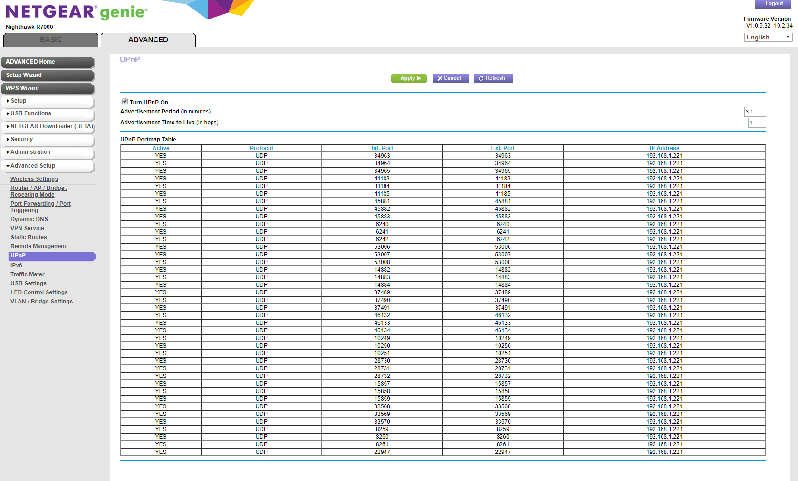Viewport: 798px width, 481px height.
Task: Go to Port Forwarding / Port Triggering
Action: coord(40,207)
